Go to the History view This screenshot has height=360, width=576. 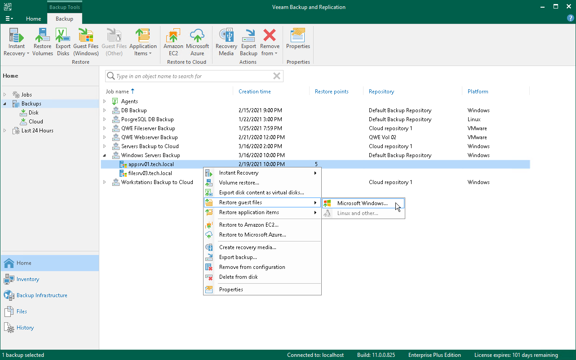coord(25,328)
